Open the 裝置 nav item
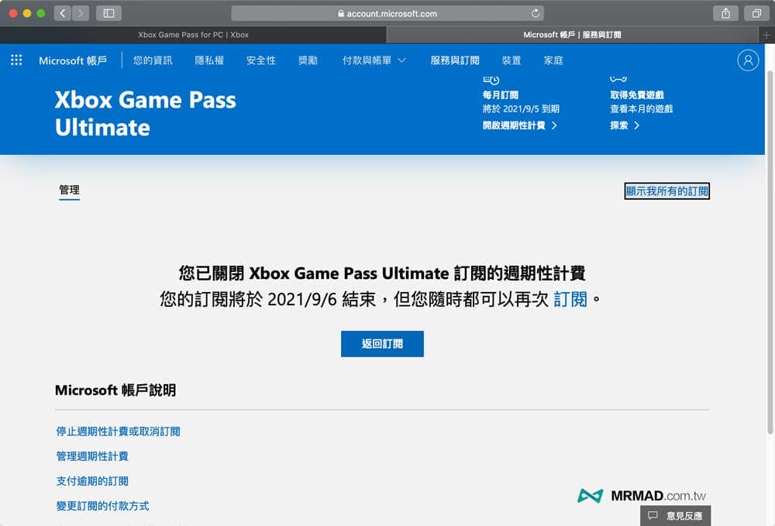This screenshot has height=526, width=775. 511,60
